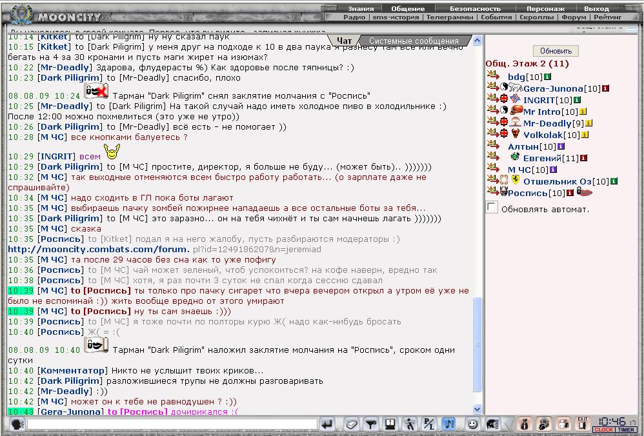Open the mooncity.combats.com forum link
Viewport: 644px width, 436px height.
pos(99,249)
